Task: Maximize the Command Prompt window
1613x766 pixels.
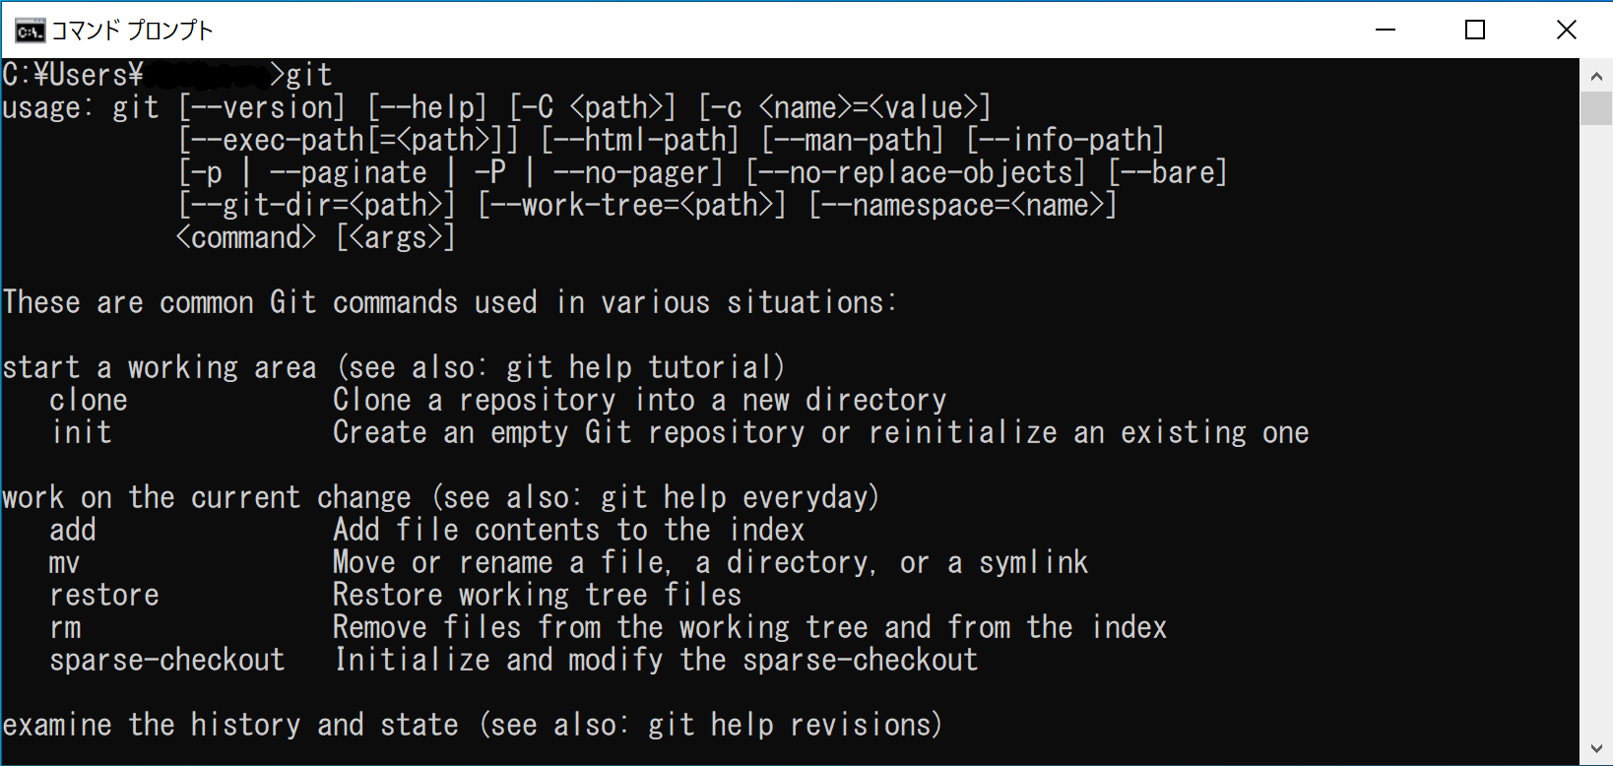Action: point(1475,30)
